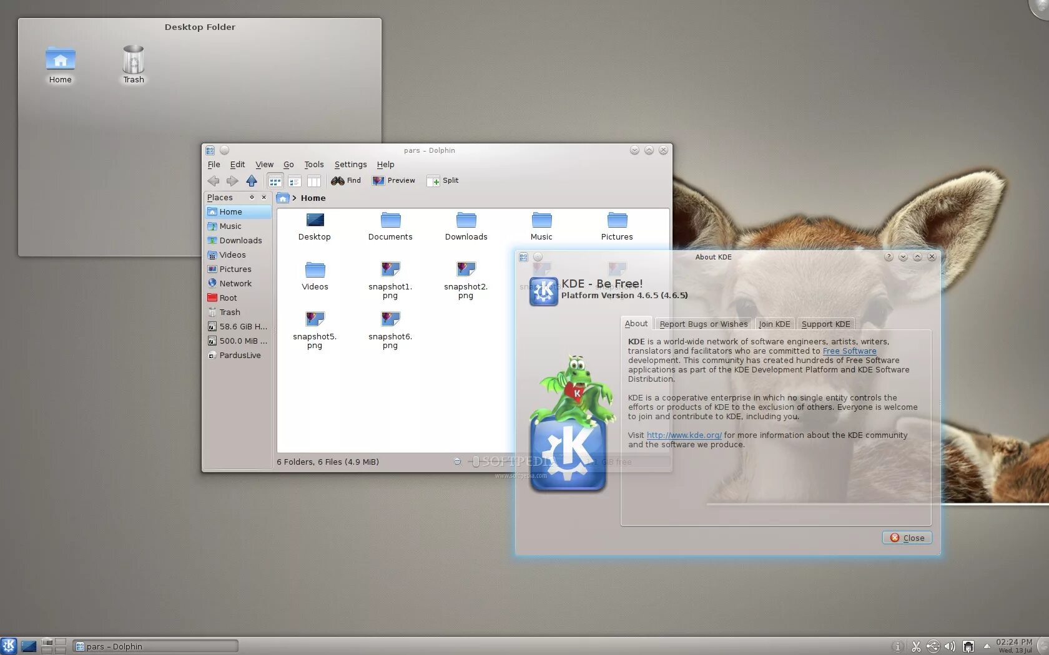Select the snapshot5.png file

pos(315,331)
